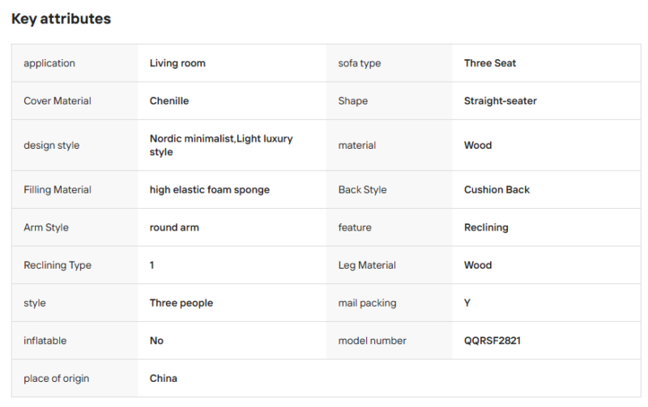The width and height of the screenshot is (648, 407).
Task: Click the 'Three people' value
Action: click(181, 303)
